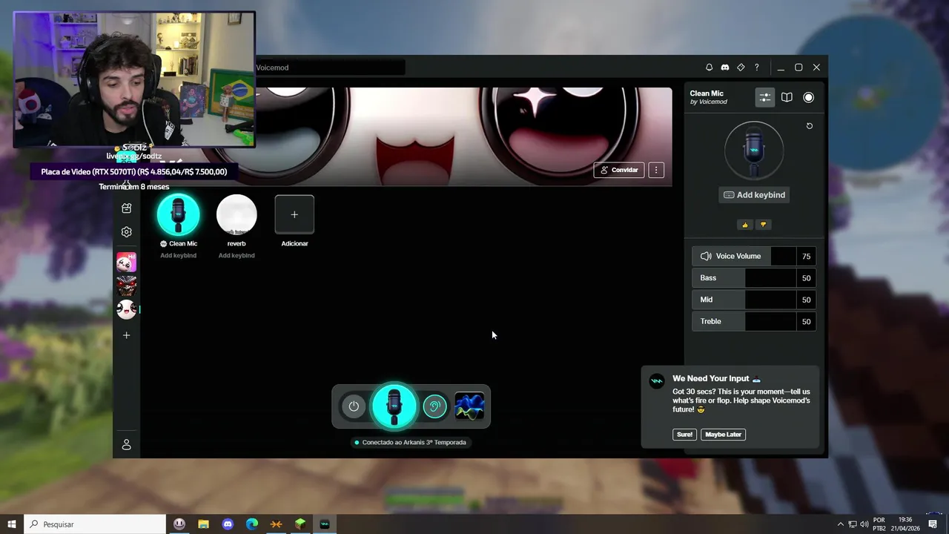Click the Voicemod logo in the feedback popup
Viewport: 949px width, 534px height.
point(656,381)
